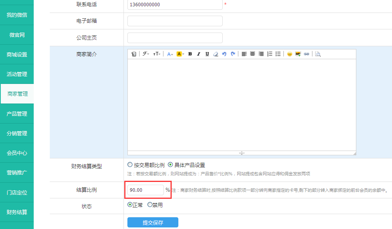Choose the 具体产品设置 settlement type
The height and width of the screenshot is (229, 392).
(x=171, y=165)
